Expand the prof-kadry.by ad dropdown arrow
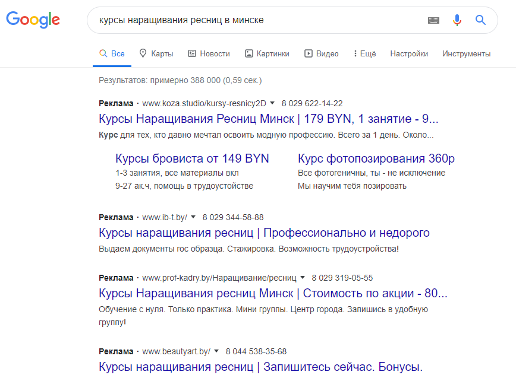The image size is (516, 378). coord(303,278)
